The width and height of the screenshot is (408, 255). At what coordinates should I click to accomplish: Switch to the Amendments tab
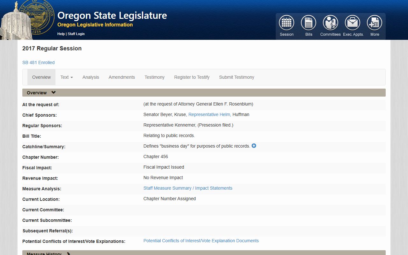[122, 77]
